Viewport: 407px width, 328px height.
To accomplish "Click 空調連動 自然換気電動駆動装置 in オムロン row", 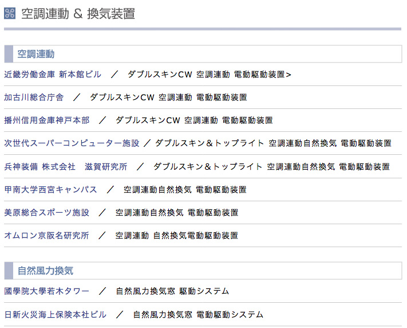I will point(176,236).
